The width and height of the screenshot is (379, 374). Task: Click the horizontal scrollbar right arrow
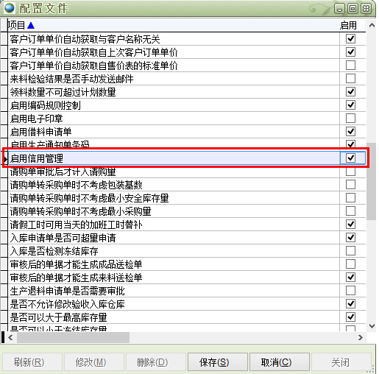361,337
